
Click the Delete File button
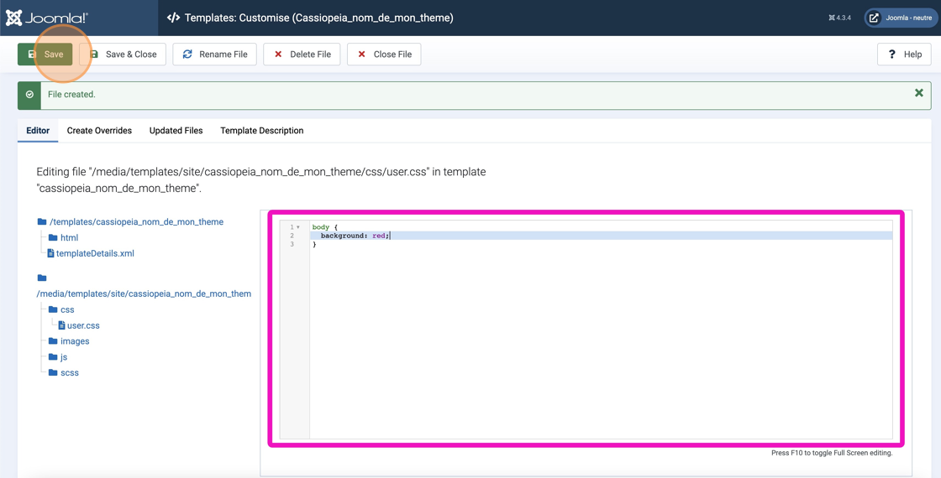302,55
